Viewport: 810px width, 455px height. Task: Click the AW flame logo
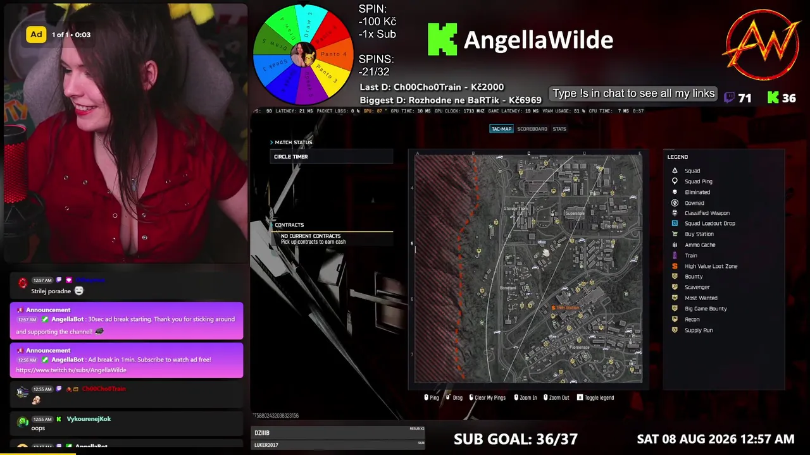(x=763, y=45)
